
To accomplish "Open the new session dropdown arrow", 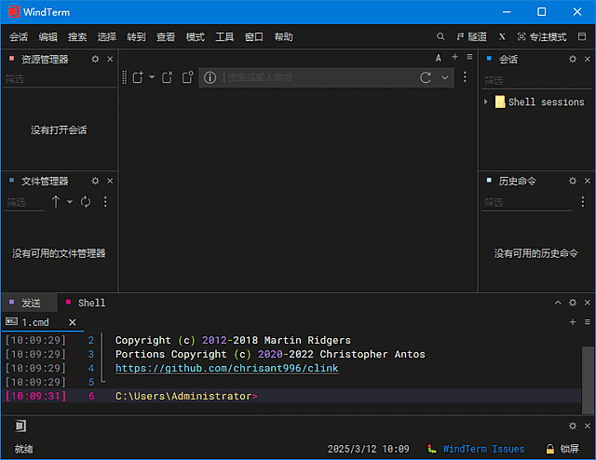I will (x=152, y=77).
